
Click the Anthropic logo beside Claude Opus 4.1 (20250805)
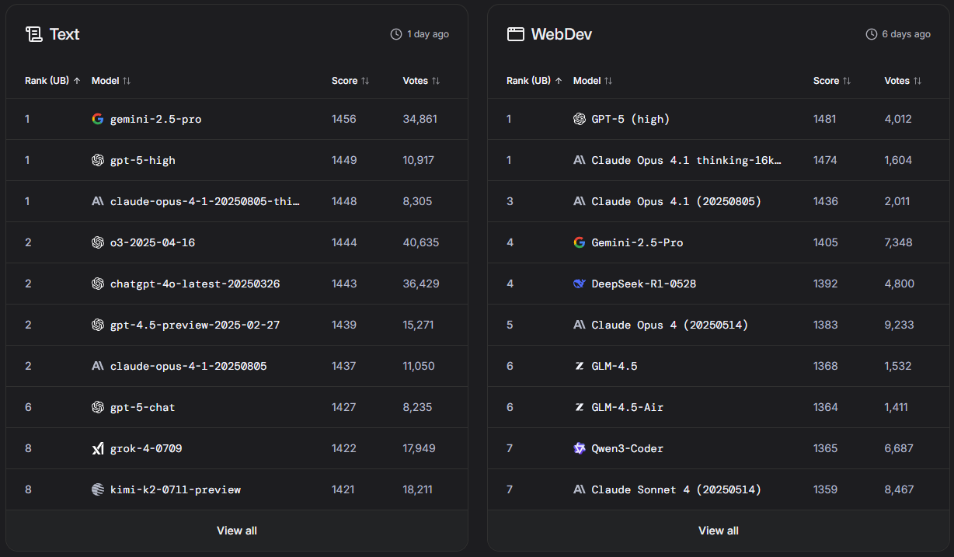point(580,201)
